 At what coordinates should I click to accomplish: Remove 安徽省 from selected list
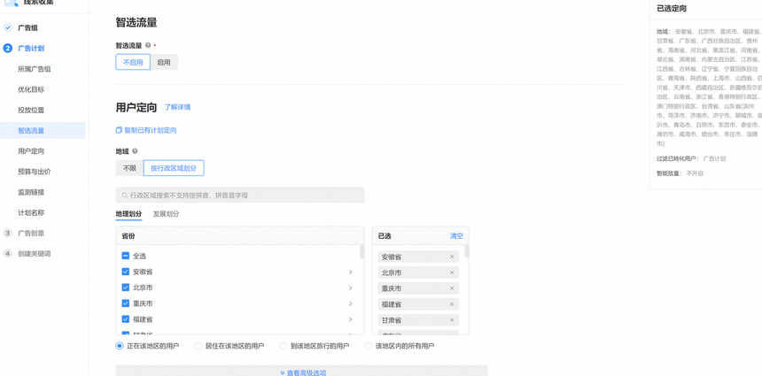(452, 257)
